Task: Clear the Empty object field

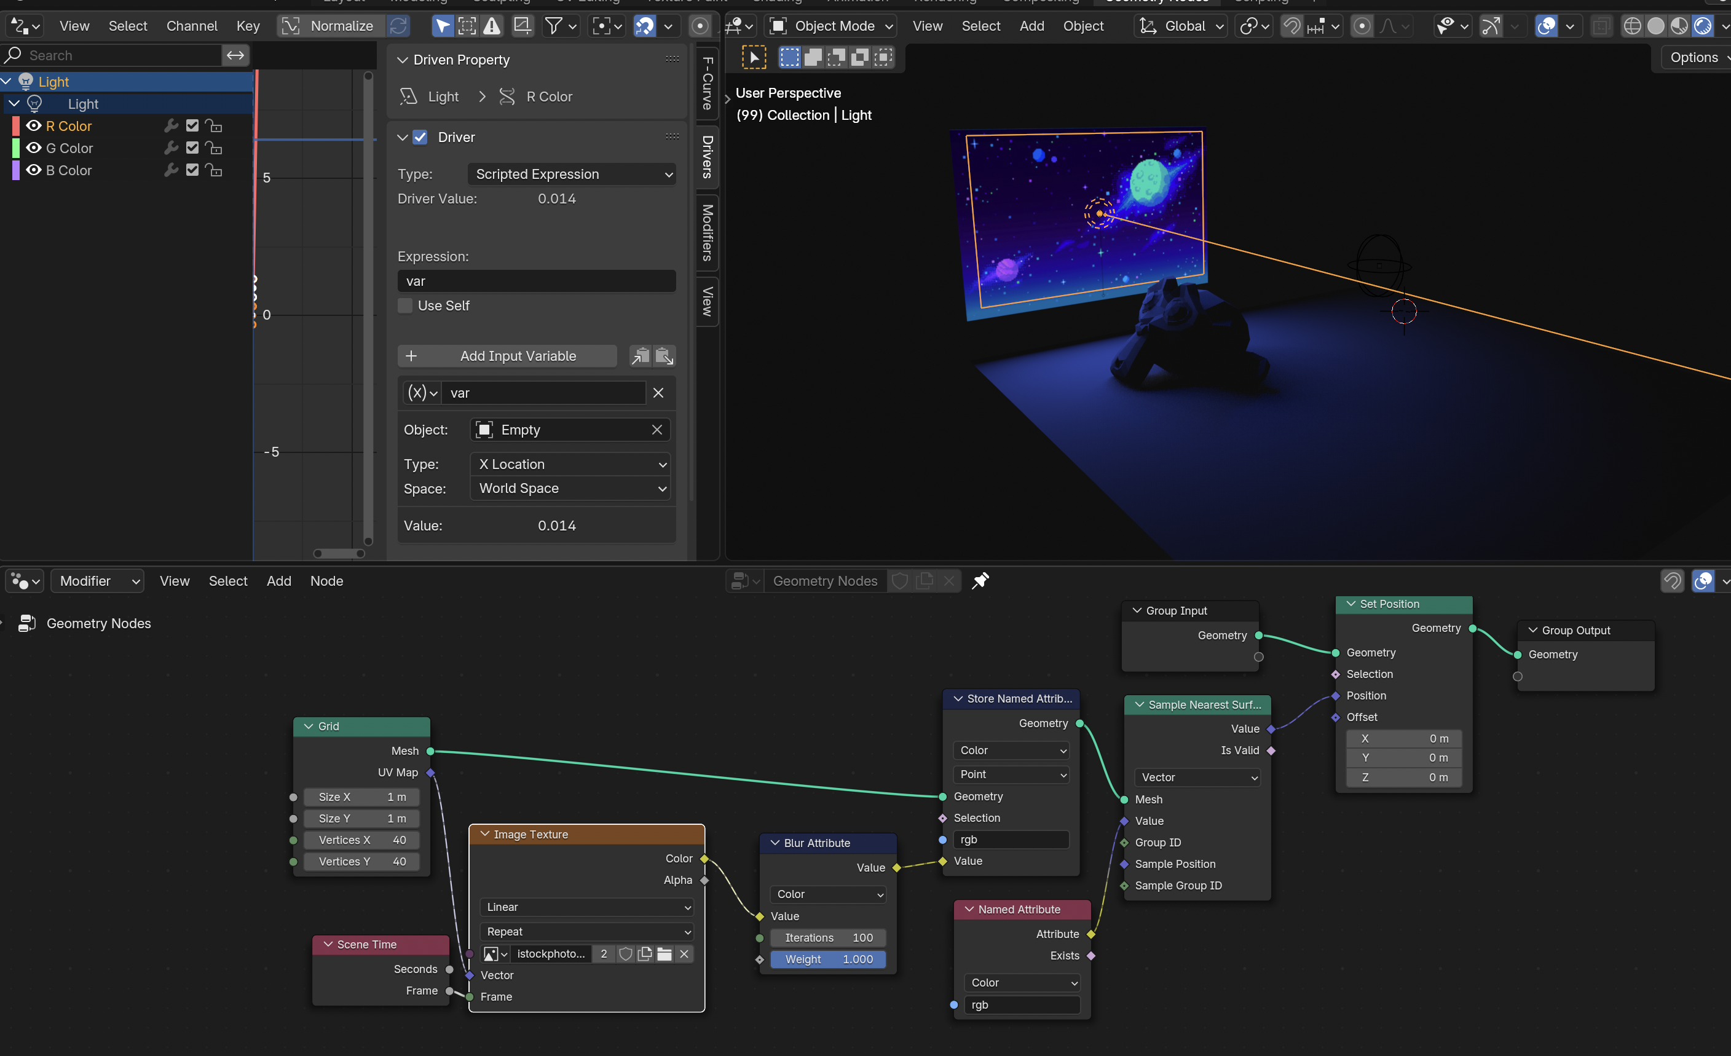Action: [x=657, y=429]
